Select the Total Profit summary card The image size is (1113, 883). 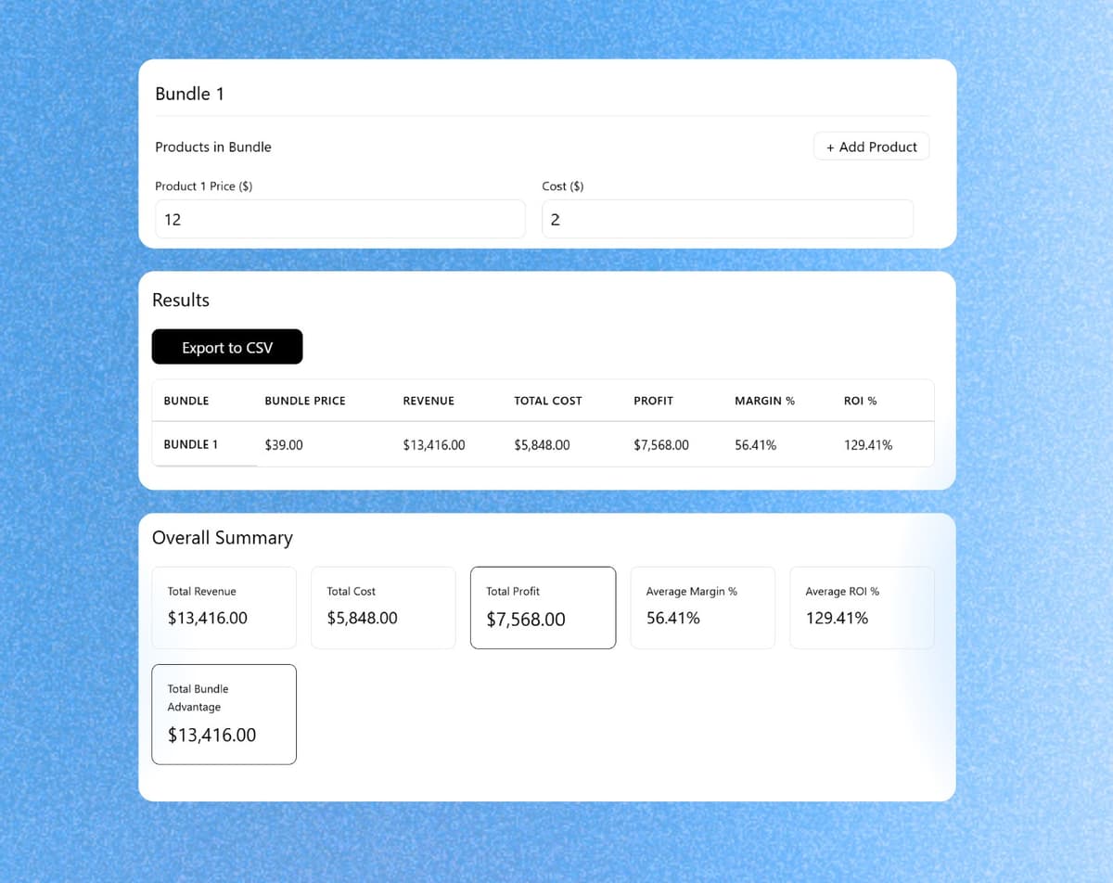[543, 607]
